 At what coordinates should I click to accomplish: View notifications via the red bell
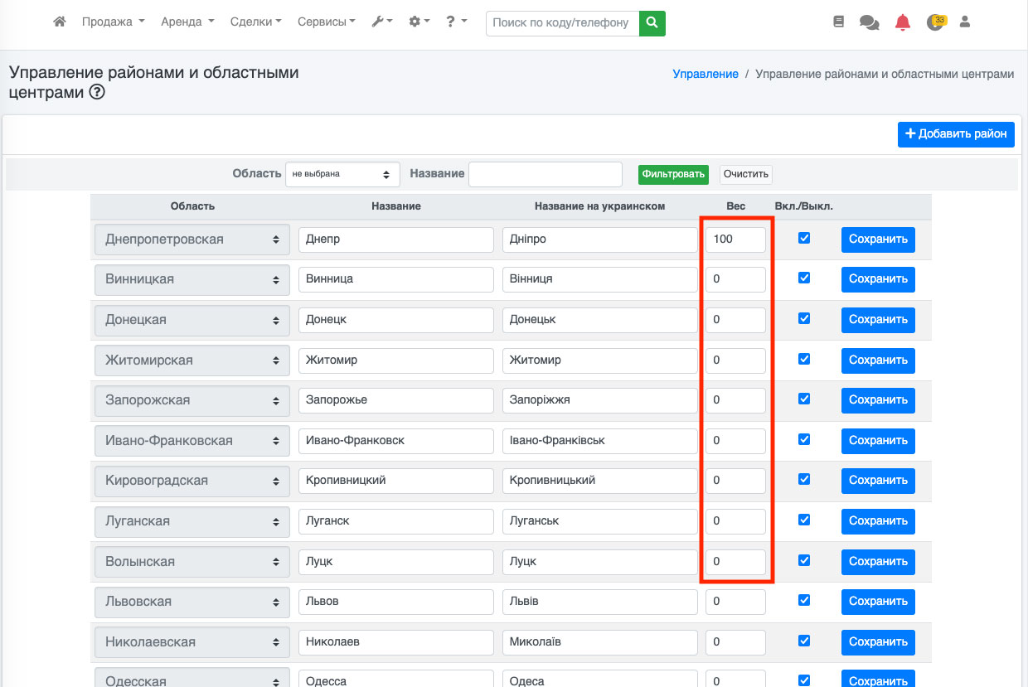point(903,23)
